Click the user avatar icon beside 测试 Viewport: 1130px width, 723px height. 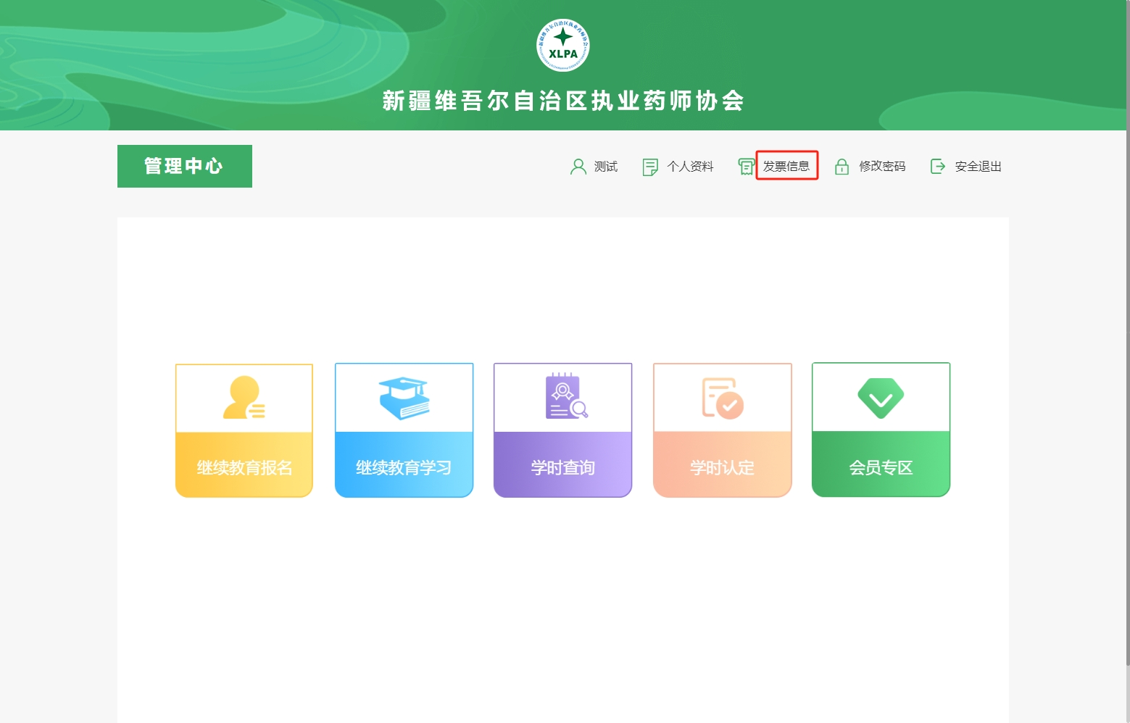tap(578, 167)
